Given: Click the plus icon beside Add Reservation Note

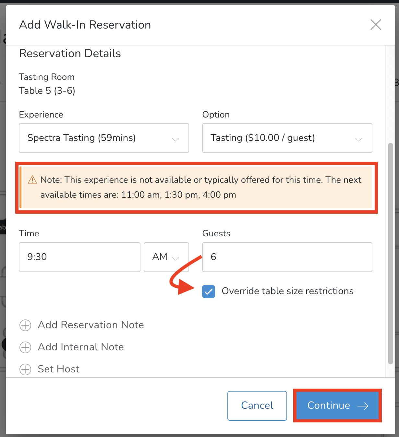Looking at the screenshot, I should click(x=25, y=325).
